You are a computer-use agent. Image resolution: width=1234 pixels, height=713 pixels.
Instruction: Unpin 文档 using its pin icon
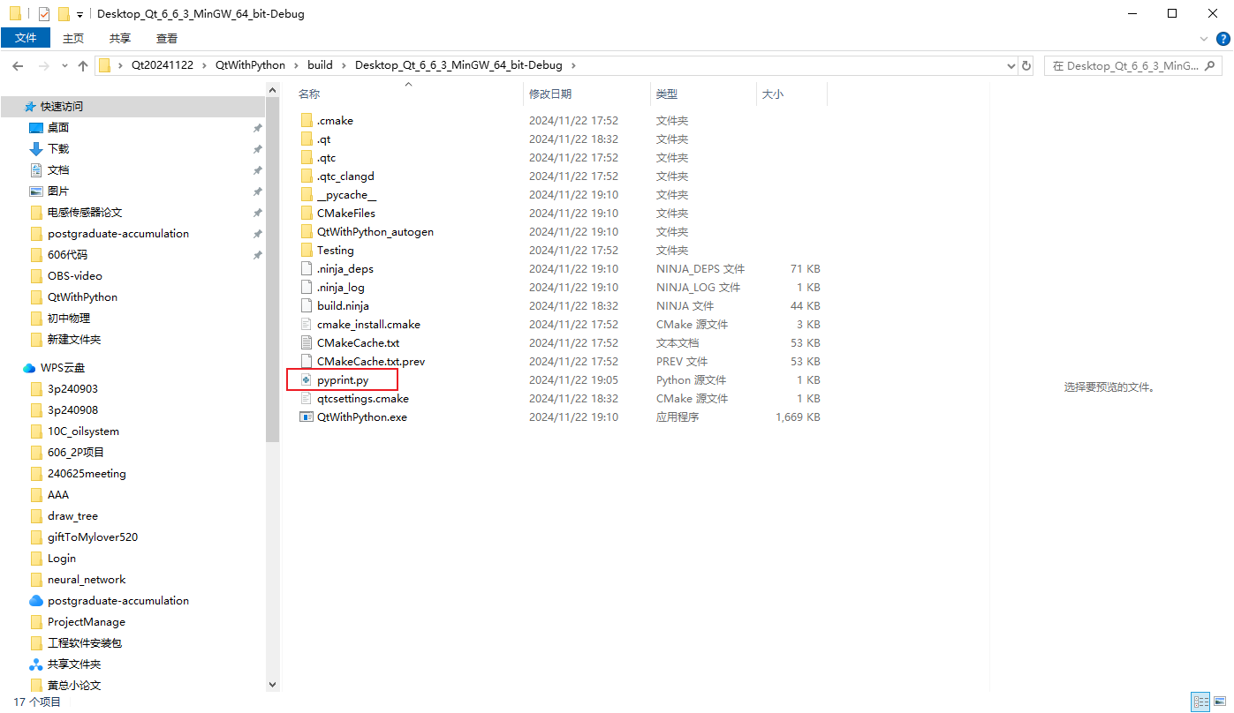(x=258, y=170)
